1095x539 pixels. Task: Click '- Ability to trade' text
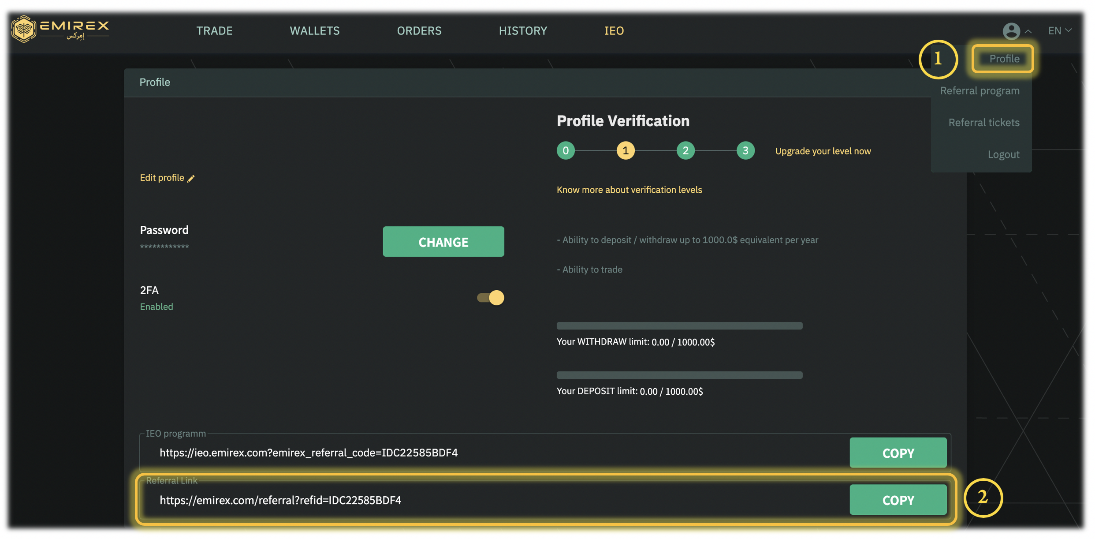click(589, 269)
